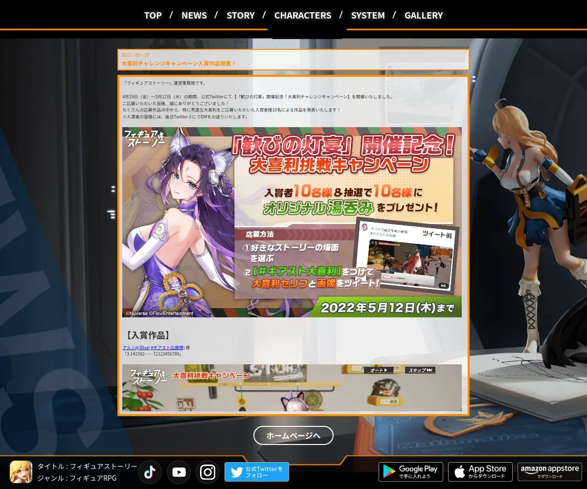Open the YouTube icon link
Image resolution: width=587 pixels, height=489 pixels.
coord(179,472)
